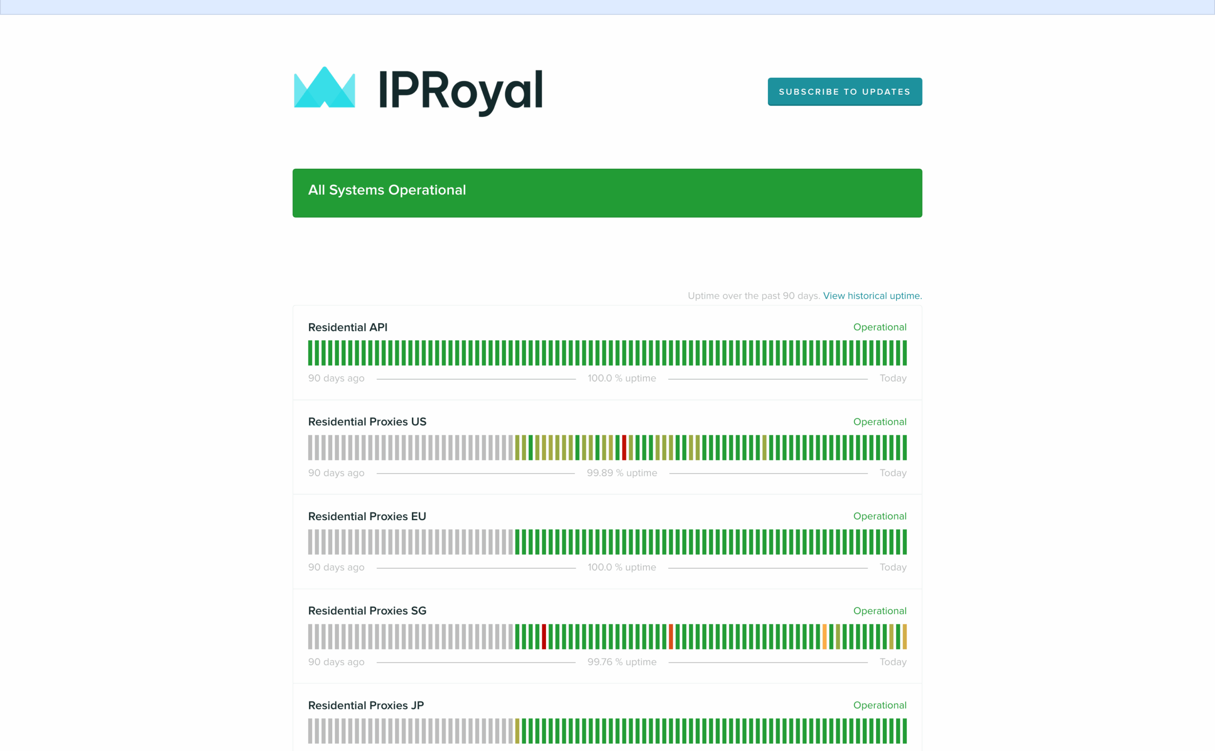Click the Residential Proxies JP component name

tap(366, 705)
